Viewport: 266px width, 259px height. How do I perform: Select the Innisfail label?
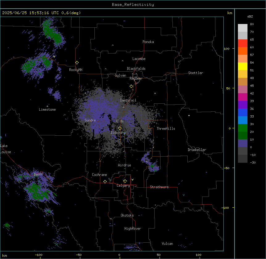[x=128, y=100]
